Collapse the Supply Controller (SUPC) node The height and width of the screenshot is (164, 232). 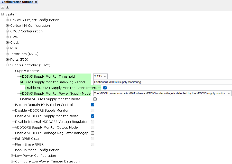click(7, 65)
